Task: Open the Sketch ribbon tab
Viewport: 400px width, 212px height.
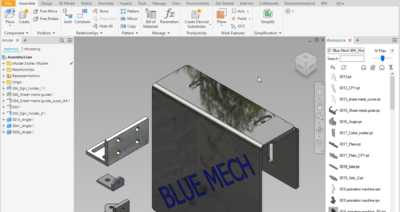Action: click(86, 3)
